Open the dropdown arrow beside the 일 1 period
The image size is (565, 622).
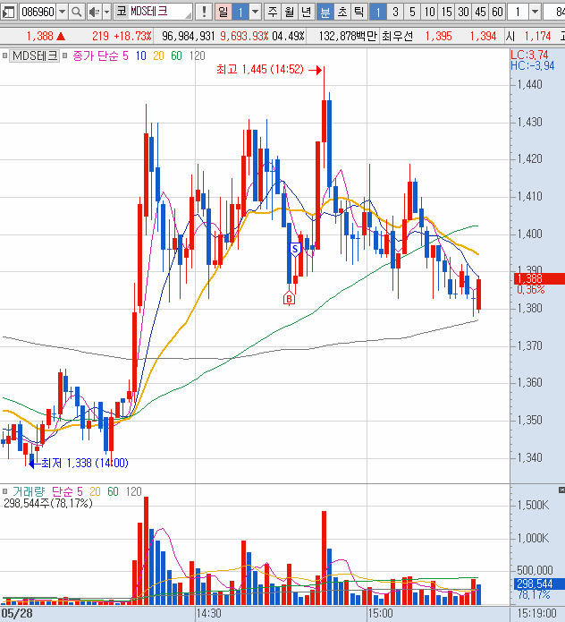[x=255, y=12]
